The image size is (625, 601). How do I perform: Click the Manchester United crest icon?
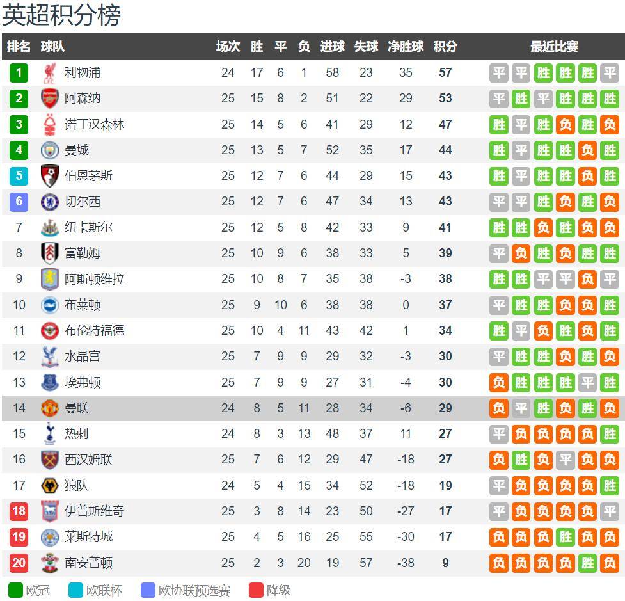(49, 408)
